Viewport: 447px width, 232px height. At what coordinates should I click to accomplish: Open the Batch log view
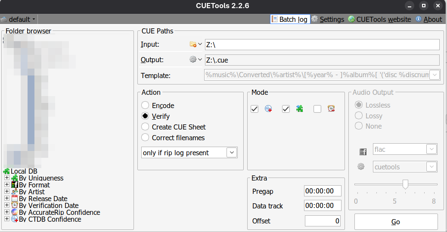(290, 19)
